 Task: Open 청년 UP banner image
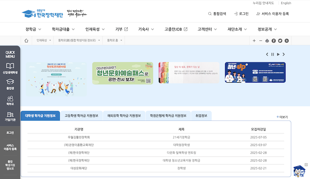click(x=255, y=72)
